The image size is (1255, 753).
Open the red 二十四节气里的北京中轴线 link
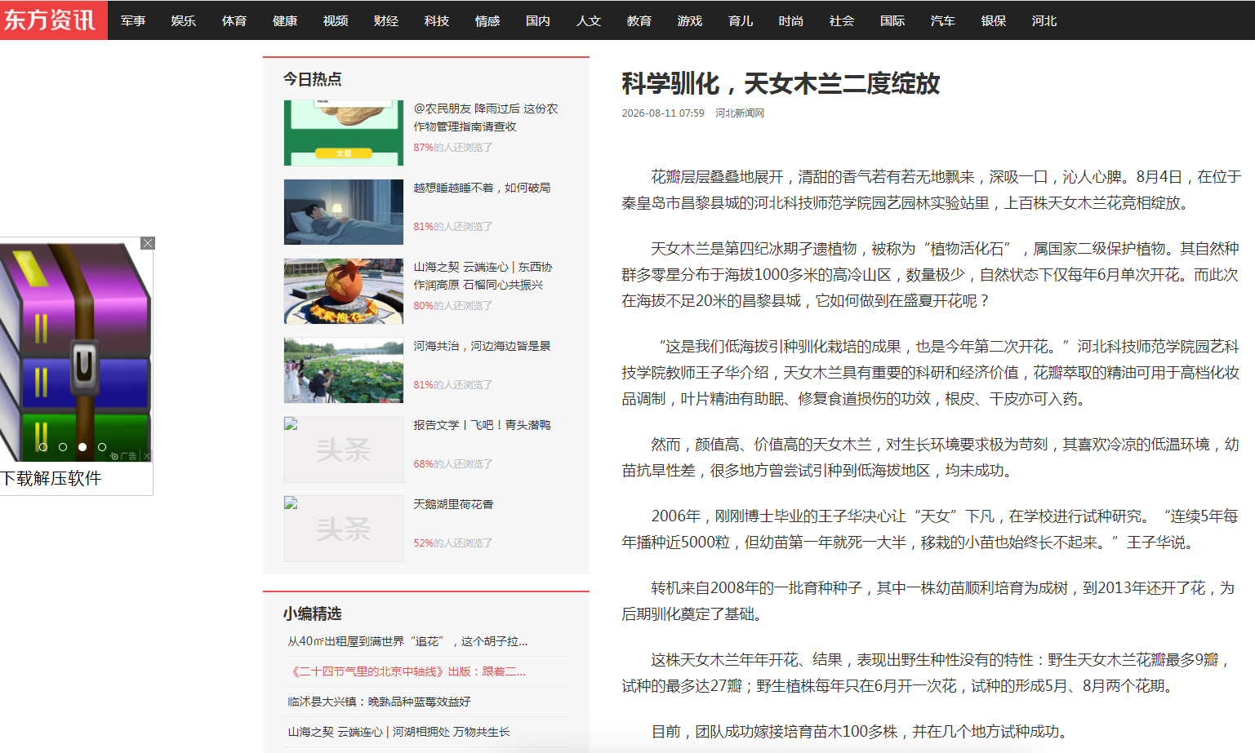407,671
